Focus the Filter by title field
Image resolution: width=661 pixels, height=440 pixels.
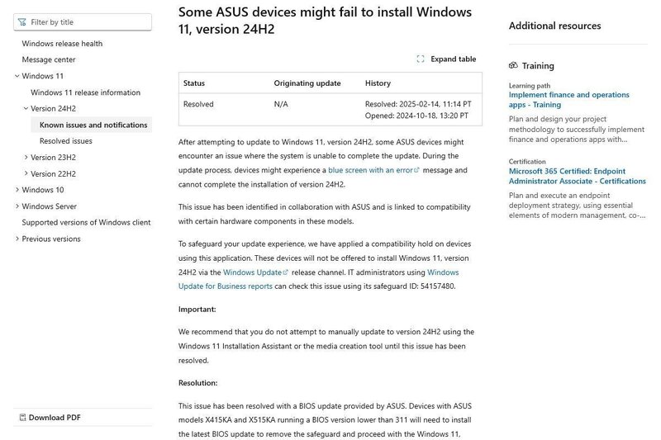(83, 22)
